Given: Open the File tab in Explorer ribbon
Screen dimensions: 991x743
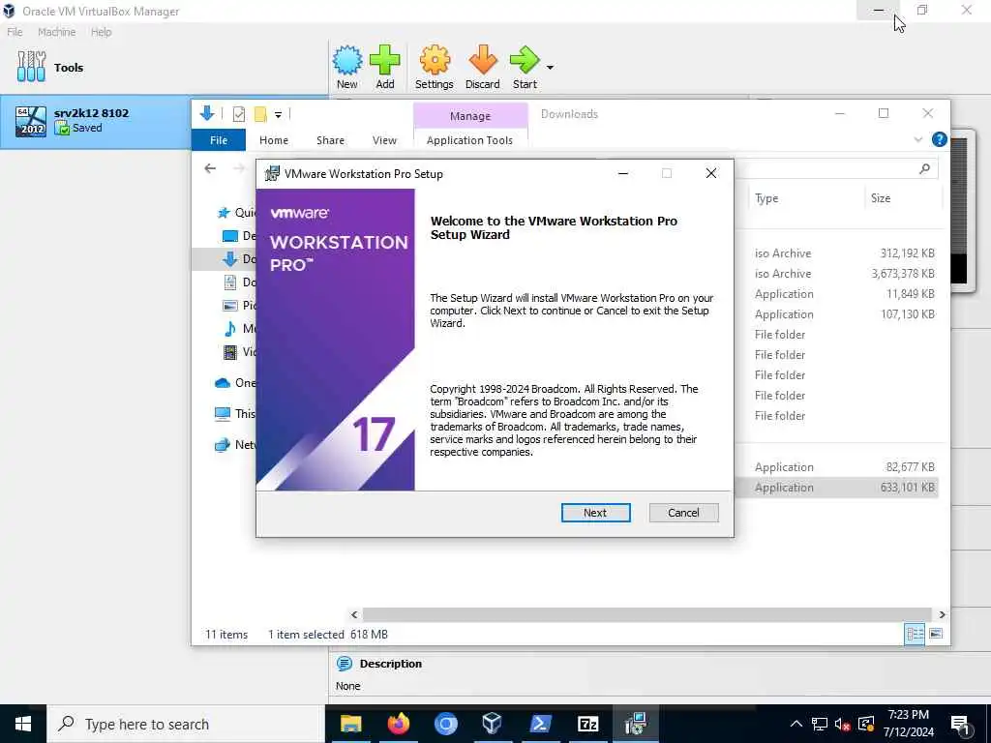Looking at the screenshot, I should (x=219, y=140).
